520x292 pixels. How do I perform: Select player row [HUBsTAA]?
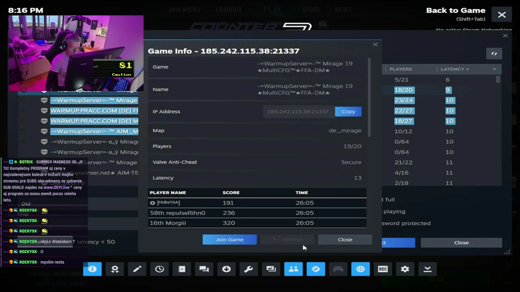point(257,203)
